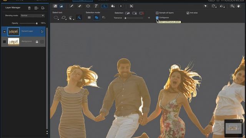Select the Pen drawing tool
Viewport: 246px width, 138px height.
[71, 6]
